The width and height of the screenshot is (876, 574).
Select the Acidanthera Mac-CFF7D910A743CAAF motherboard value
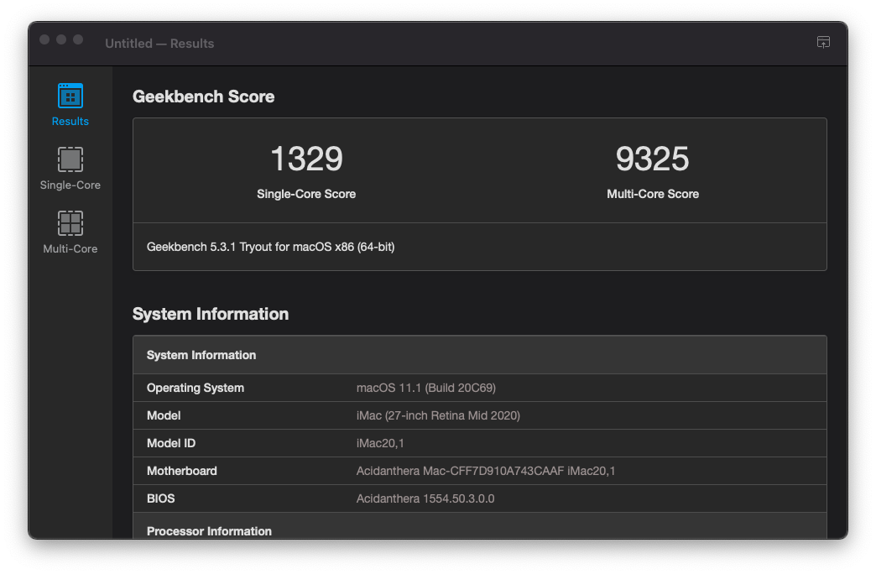coord(486,471)
